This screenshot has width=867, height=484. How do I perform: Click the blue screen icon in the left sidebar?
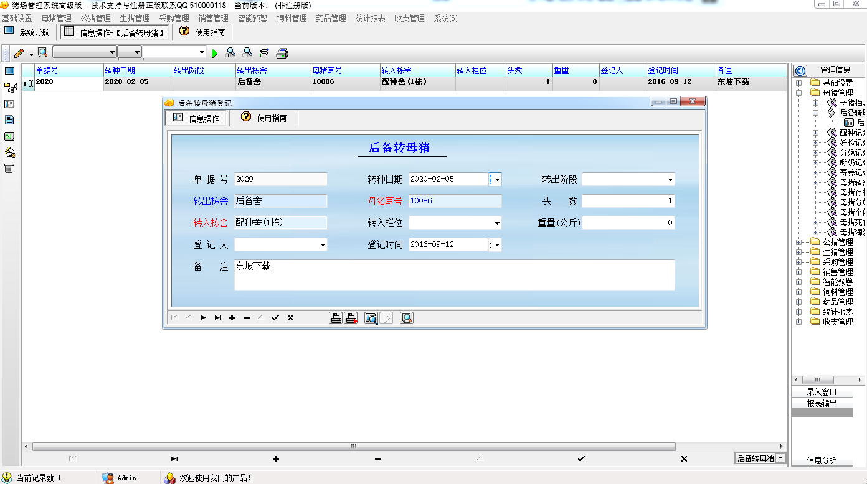[x=9, y=71]
